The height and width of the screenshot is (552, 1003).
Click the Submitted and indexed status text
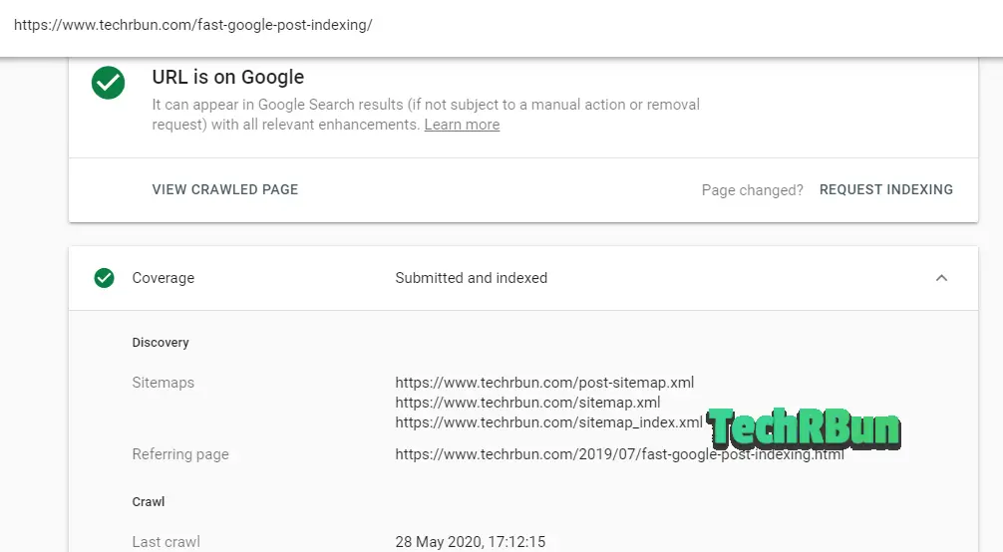[x=472, y=278]
